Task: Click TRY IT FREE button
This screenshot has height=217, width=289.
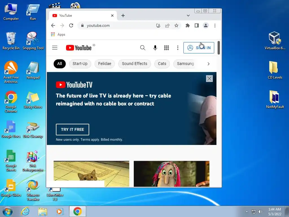Action: tap(73, 129)
